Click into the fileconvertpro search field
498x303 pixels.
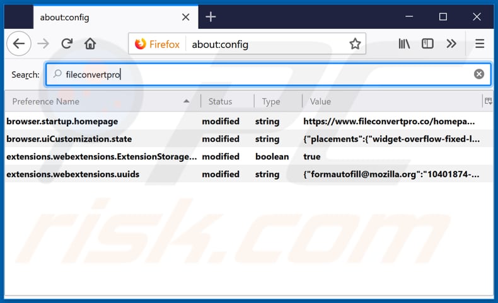click(x=269, y=74)
